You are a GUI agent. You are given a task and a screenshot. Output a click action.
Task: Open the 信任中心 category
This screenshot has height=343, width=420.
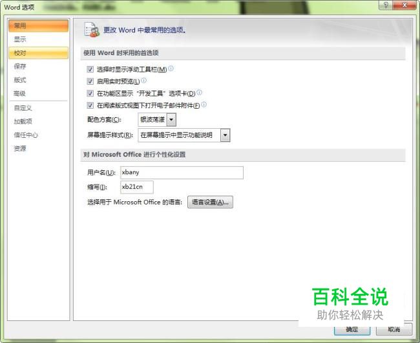(38, 135)
